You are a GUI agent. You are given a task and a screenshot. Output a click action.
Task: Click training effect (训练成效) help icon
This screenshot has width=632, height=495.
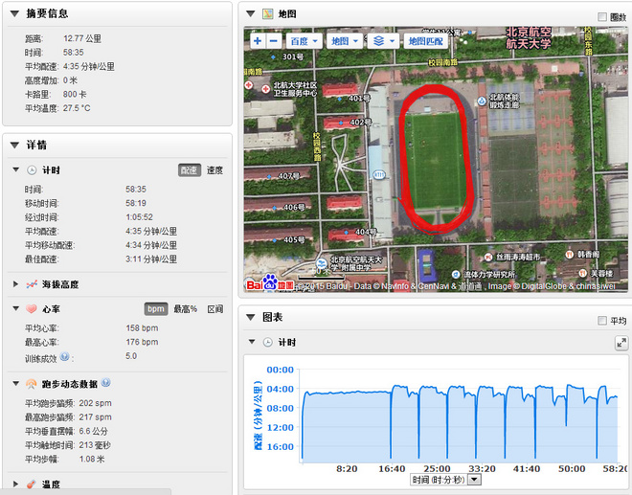coord(65,356)
